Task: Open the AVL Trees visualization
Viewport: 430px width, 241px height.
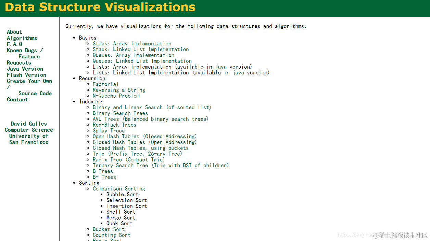Action: coord(150,119)
